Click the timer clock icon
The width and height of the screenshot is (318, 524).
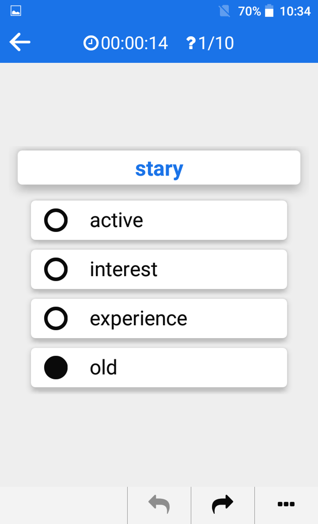click(x=91, y=43)
